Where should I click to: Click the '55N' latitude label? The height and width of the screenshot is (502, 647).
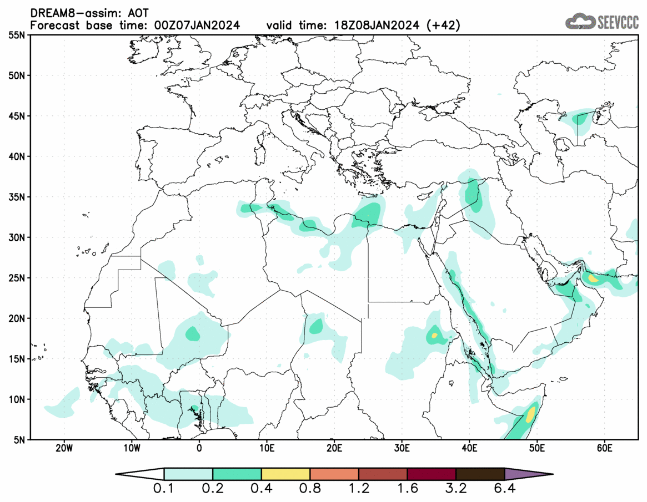[17, 35]
